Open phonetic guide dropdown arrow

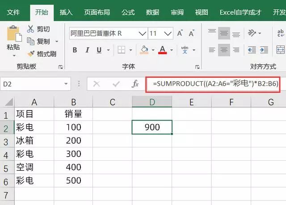(194, 50)
